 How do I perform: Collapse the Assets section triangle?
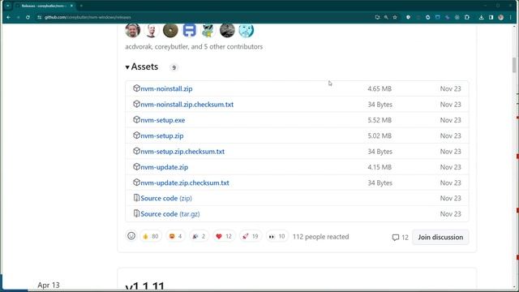point(127,67)
